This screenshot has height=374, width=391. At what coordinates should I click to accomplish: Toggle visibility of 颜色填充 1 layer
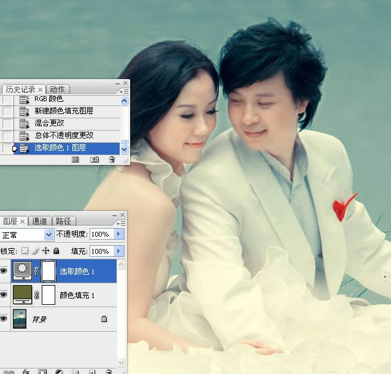(4, 295)
